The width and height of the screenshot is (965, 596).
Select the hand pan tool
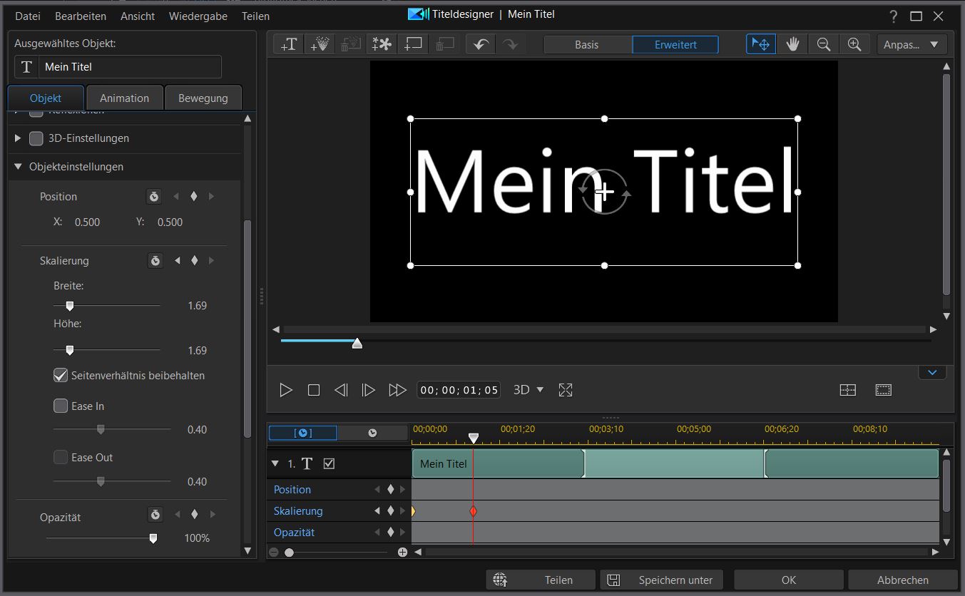[792, 44]
